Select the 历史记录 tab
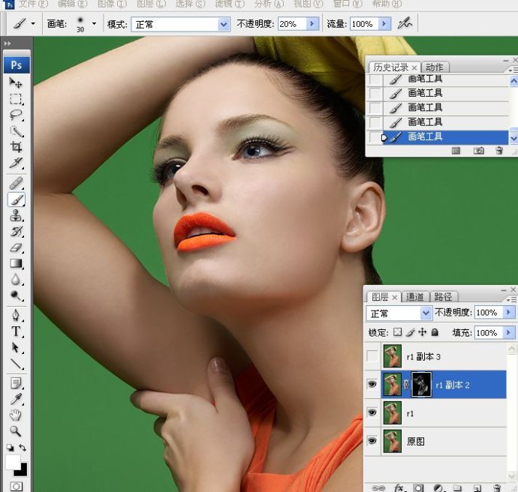Viewport: 518px width, 492px height. [x=391, y=67]
